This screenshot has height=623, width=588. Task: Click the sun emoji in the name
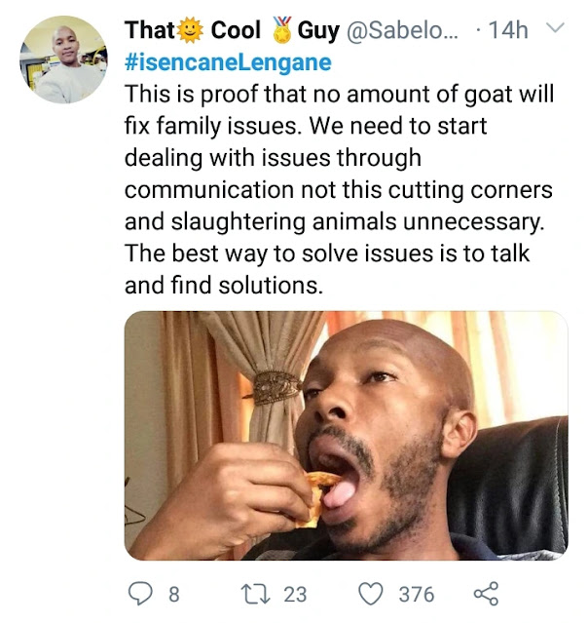(190, 30)
